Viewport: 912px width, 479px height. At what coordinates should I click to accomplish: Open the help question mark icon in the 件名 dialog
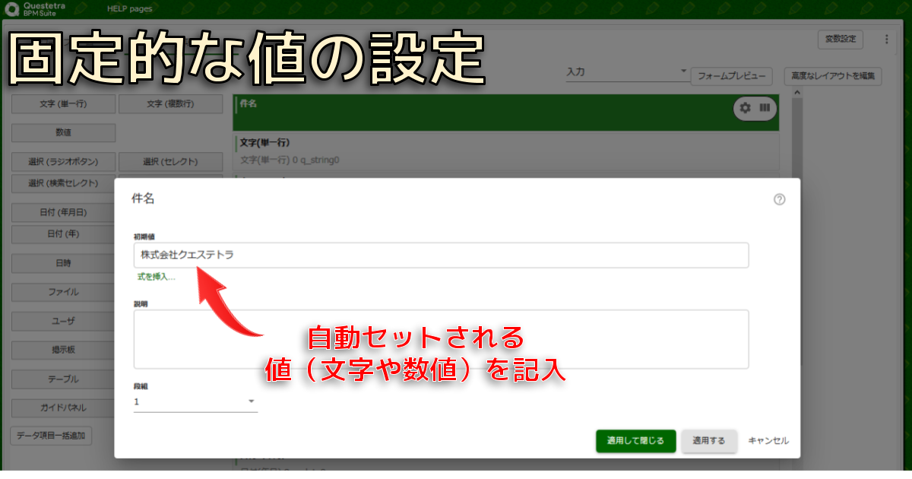click(x=779, y=200)
